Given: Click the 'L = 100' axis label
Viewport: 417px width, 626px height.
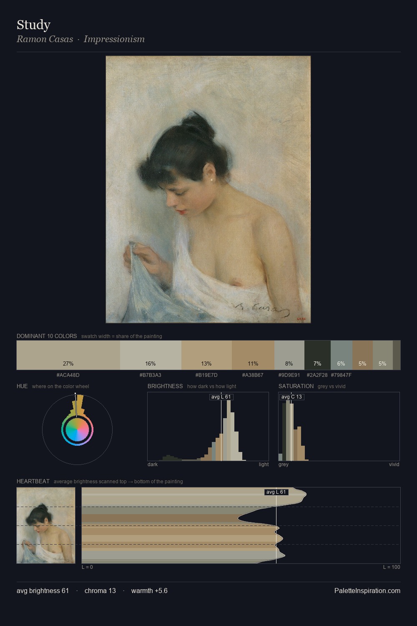Looking at the screenshot, I should coord(392,567).
